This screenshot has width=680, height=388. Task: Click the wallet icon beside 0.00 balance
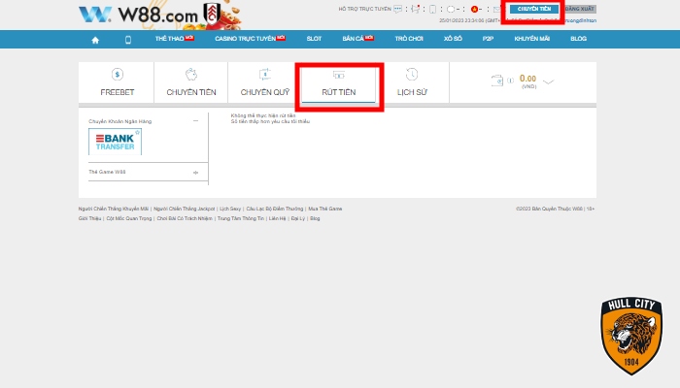pyautogui.click(x=497, y=81)
